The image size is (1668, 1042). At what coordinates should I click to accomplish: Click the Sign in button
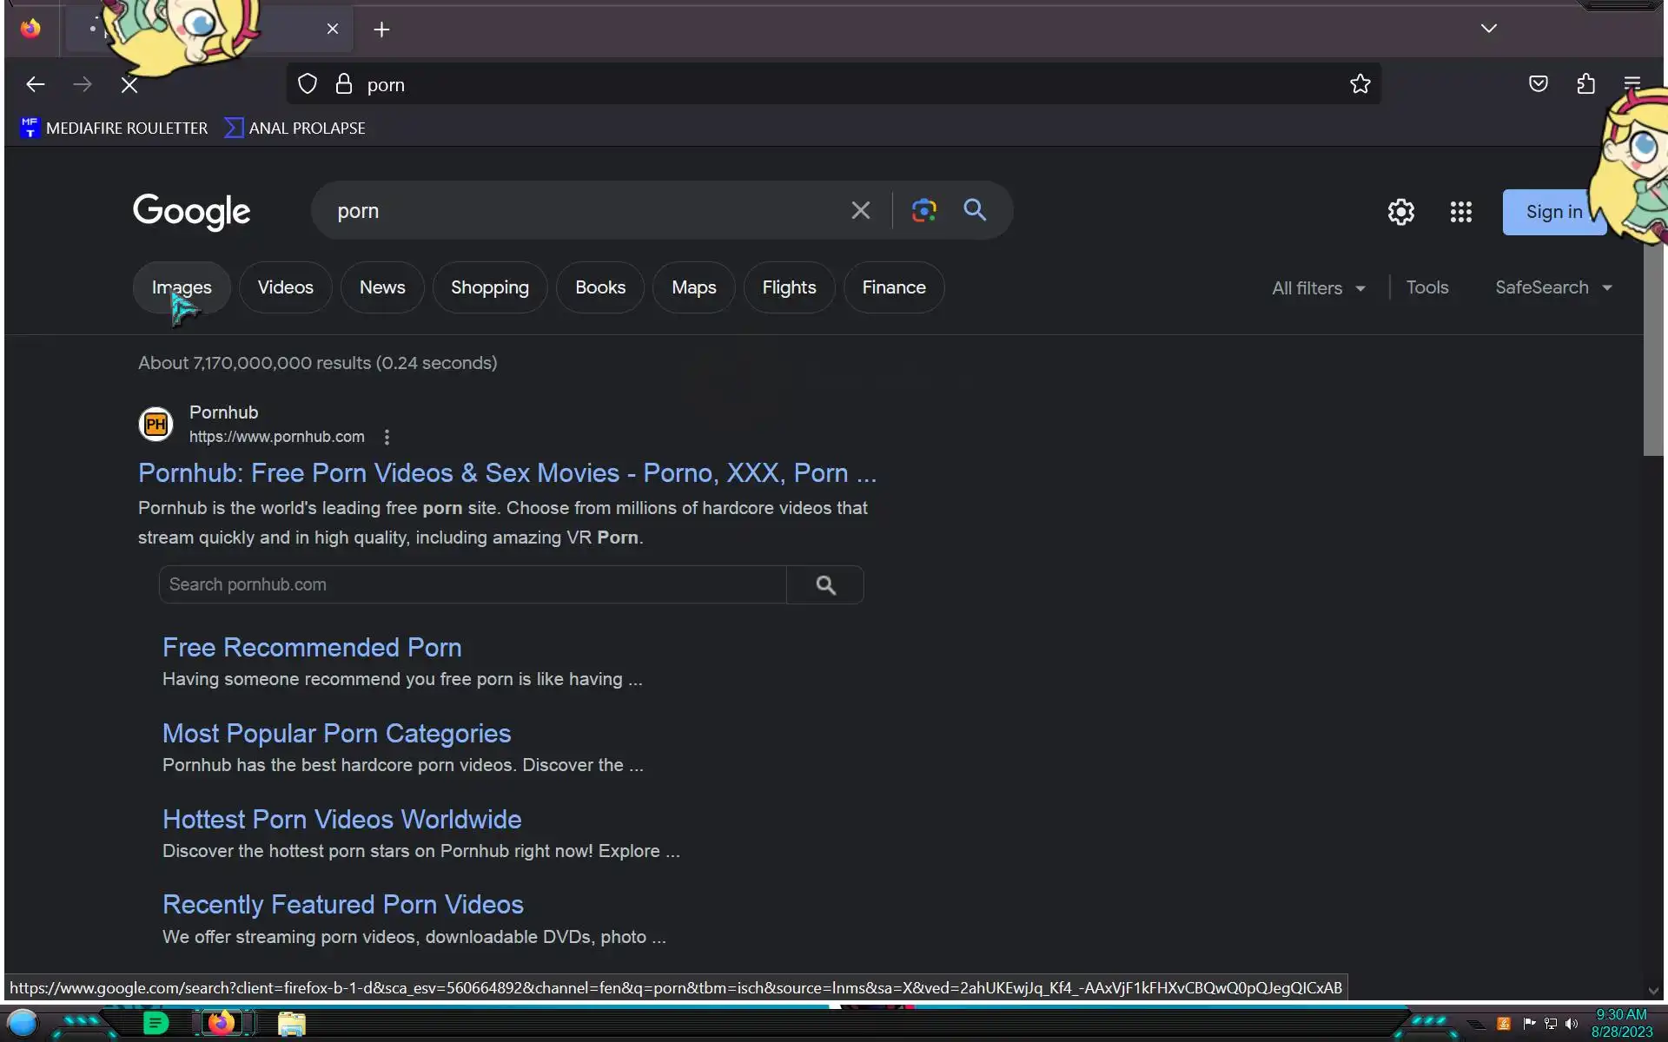coord(1552,212)
